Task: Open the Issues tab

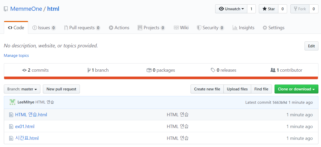Action: [44, 28]
